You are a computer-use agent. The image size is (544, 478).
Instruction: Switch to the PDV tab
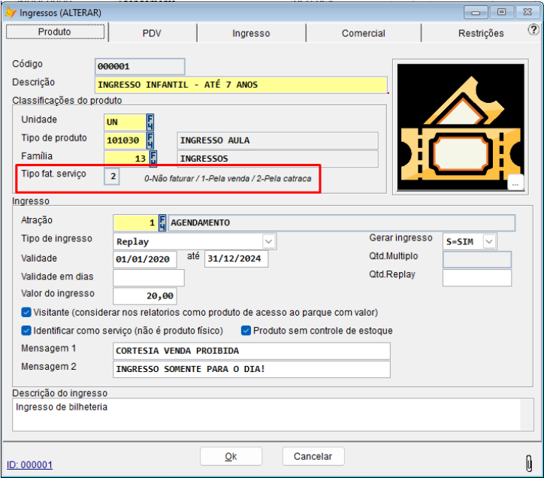tap(152, 33)
